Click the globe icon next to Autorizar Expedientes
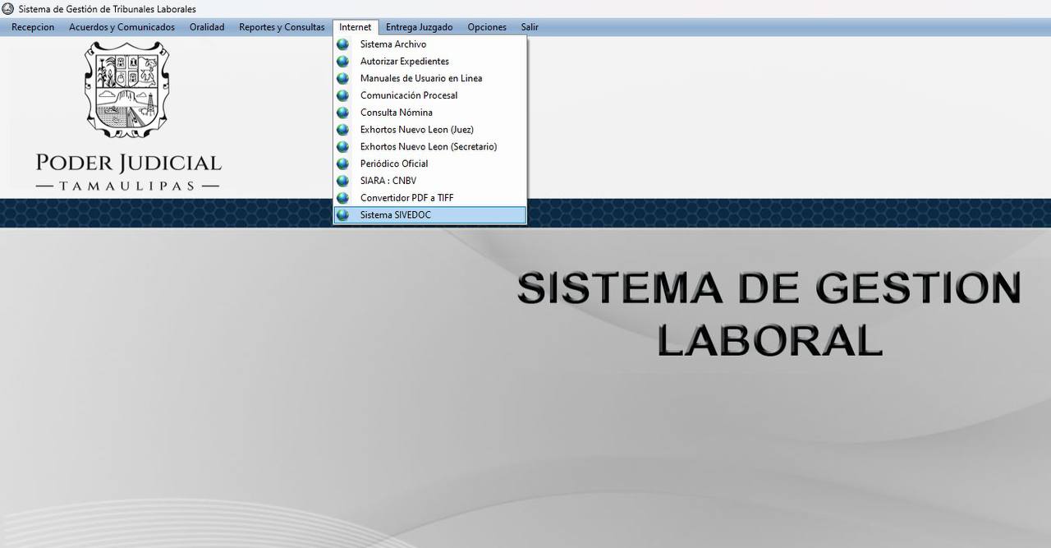The width and height of the screenshot is (1051, 548). coord(342,61)
